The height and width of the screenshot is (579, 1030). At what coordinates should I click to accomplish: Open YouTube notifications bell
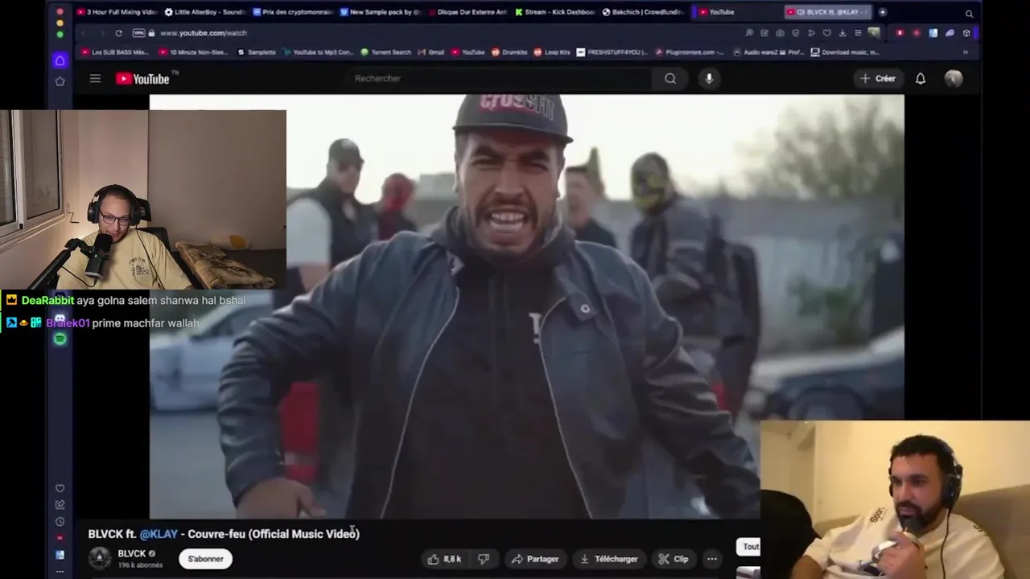pyautogui.click(x=921, y=78)
